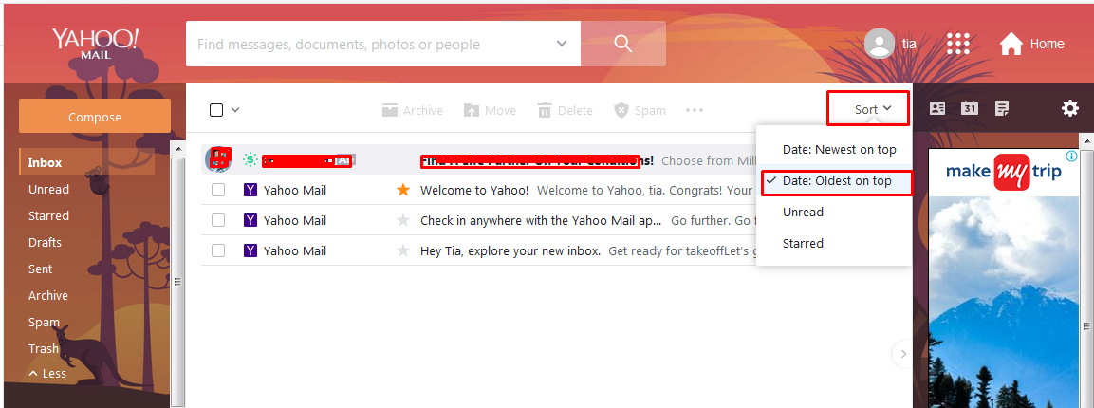Go to Home via house icon
This screenshot has height=408, width=1094.
click(1011, 44)
